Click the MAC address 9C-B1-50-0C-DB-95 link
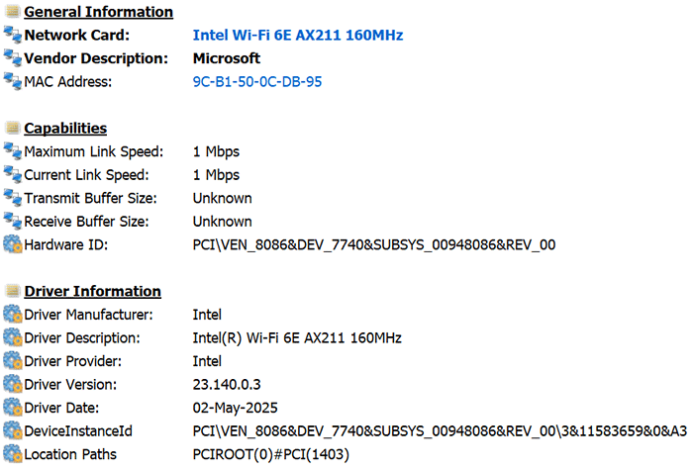 256,82
